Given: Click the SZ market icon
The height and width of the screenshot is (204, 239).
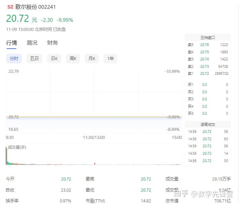Looking at the screenshot, I should tap(10, 7).
